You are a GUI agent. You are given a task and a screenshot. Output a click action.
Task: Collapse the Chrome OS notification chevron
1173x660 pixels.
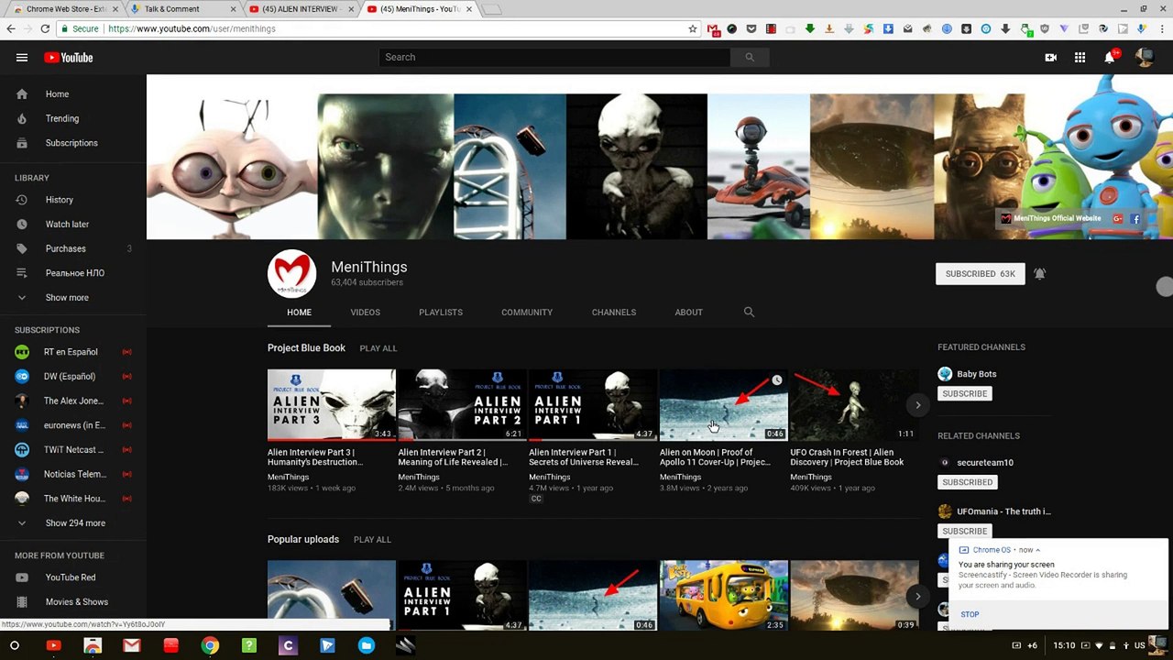1037,550
